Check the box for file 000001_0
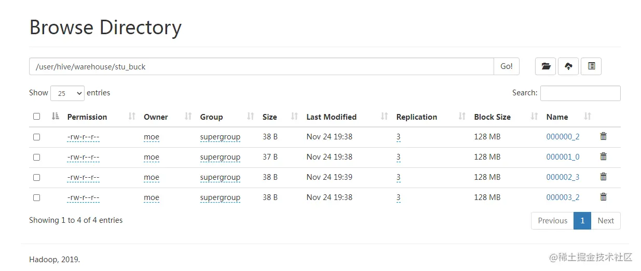The height and width of the screenshot is (271, 641). point(36,157)
